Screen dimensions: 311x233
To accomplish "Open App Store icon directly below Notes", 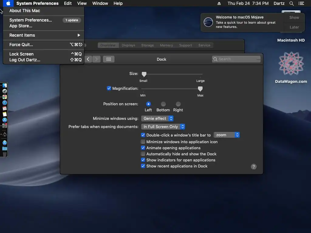I will coord(5,120).
